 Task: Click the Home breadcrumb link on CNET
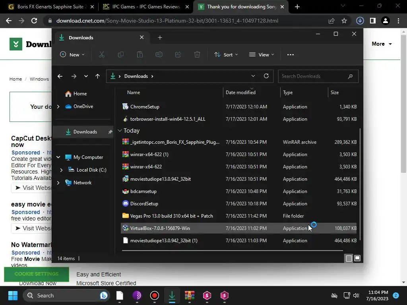(x=16, y=79)
